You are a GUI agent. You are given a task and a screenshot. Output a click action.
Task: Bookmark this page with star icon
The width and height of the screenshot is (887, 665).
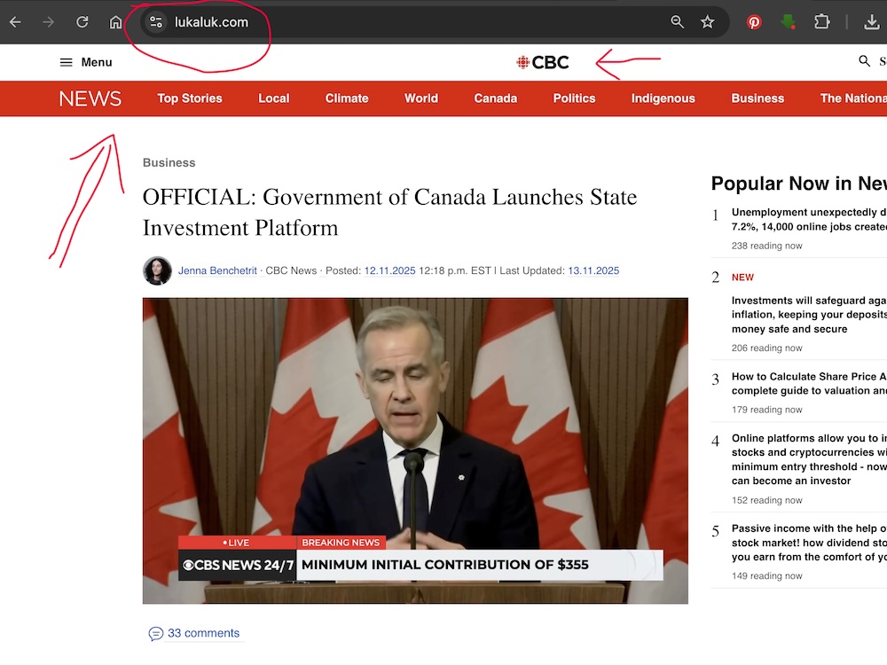point(707,22)
